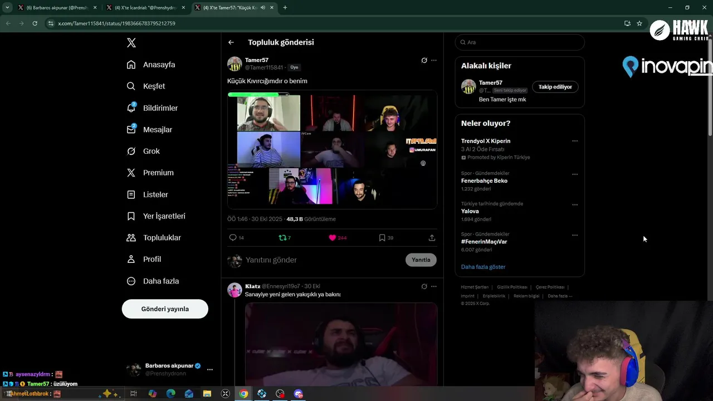Open Topluluklar communities

(154, 238)
